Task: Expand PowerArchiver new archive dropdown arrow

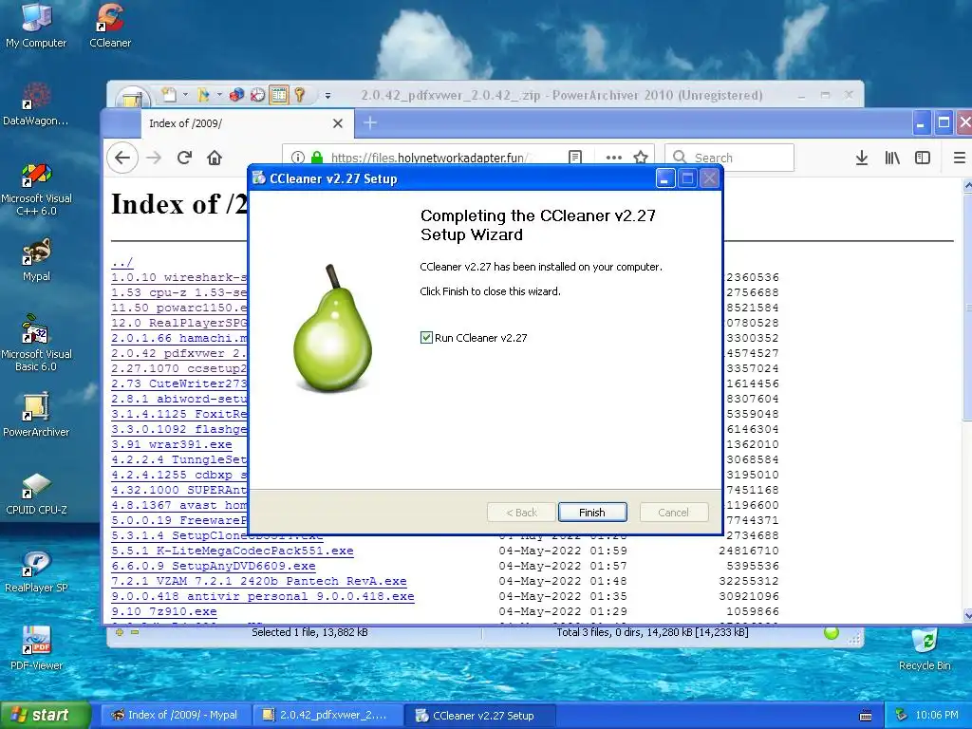Action: [185, 95]
